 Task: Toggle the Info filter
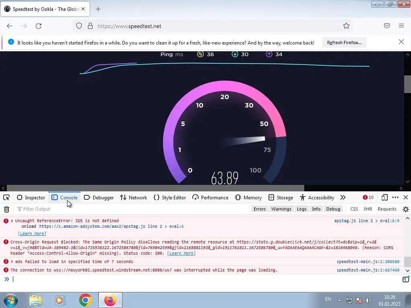point(316,209)
